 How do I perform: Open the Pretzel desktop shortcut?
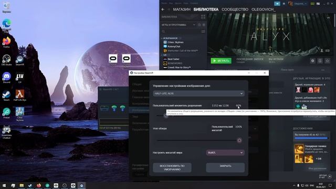pos(6,113)
